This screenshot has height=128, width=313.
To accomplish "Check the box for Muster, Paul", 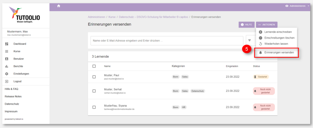I will (x=94, y=77).
